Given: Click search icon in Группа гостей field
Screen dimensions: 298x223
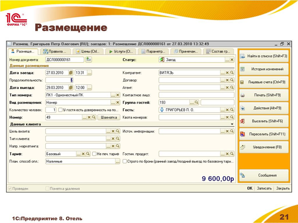Looking at the screenshot, I should pos(197,102).
